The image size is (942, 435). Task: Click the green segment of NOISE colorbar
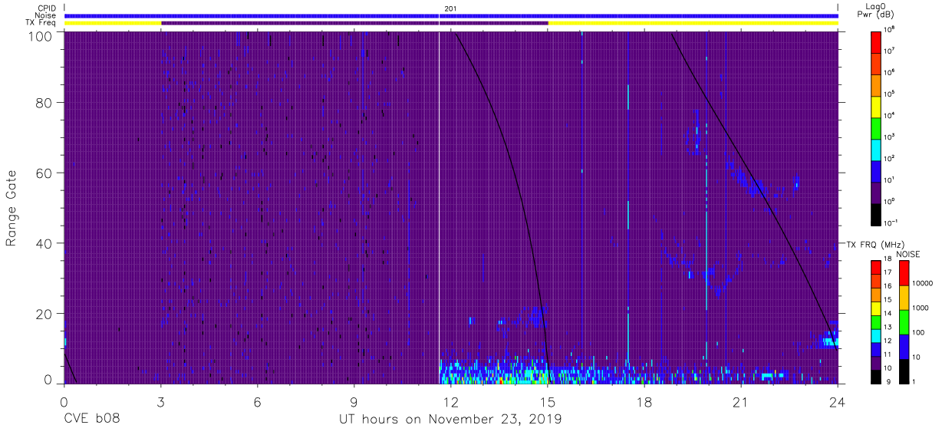[x=904, y=321]
